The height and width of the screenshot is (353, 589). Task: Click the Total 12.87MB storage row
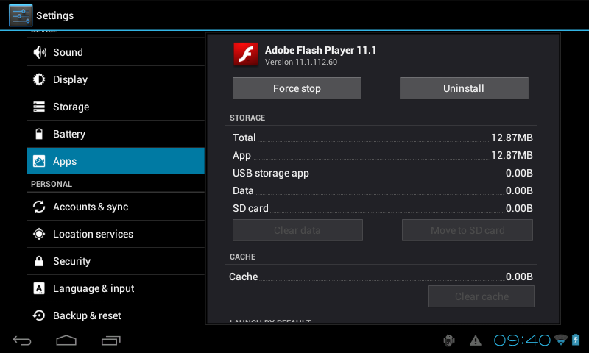pyautogui.click(x=382, y=138)
